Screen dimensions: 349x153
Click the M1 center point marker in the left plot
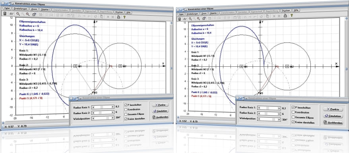pyautogui.click(x=76, y=66)
